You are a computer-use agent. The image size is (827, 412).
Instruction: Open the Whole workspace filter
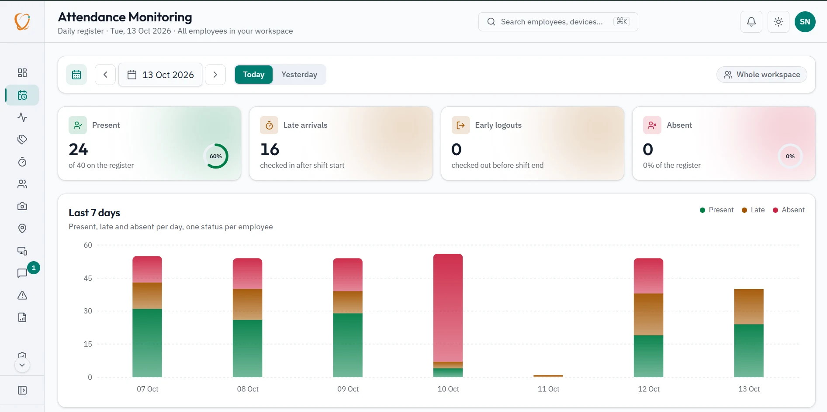(762, 75)
